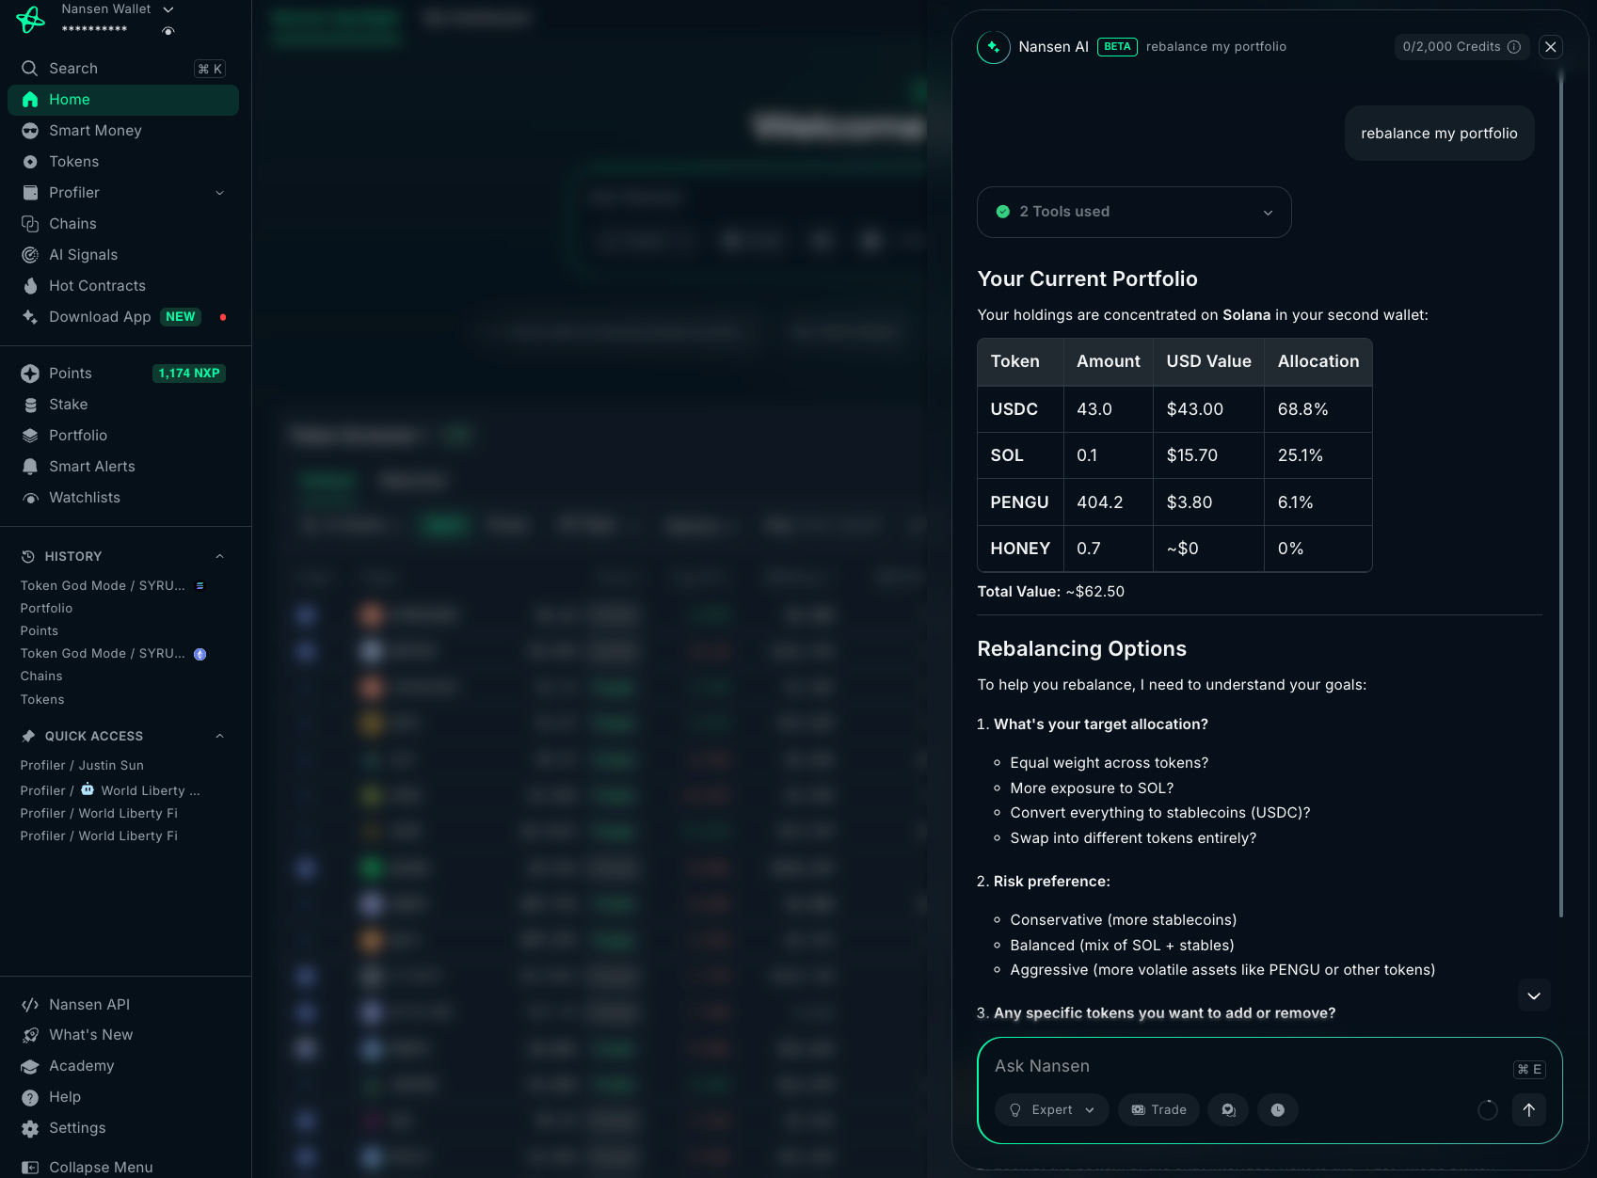Image resolution: width=1597 pixels, height=1178 pixels.
Task: Click the new chat icon beside Trade
Action: click(1228, 1110)
